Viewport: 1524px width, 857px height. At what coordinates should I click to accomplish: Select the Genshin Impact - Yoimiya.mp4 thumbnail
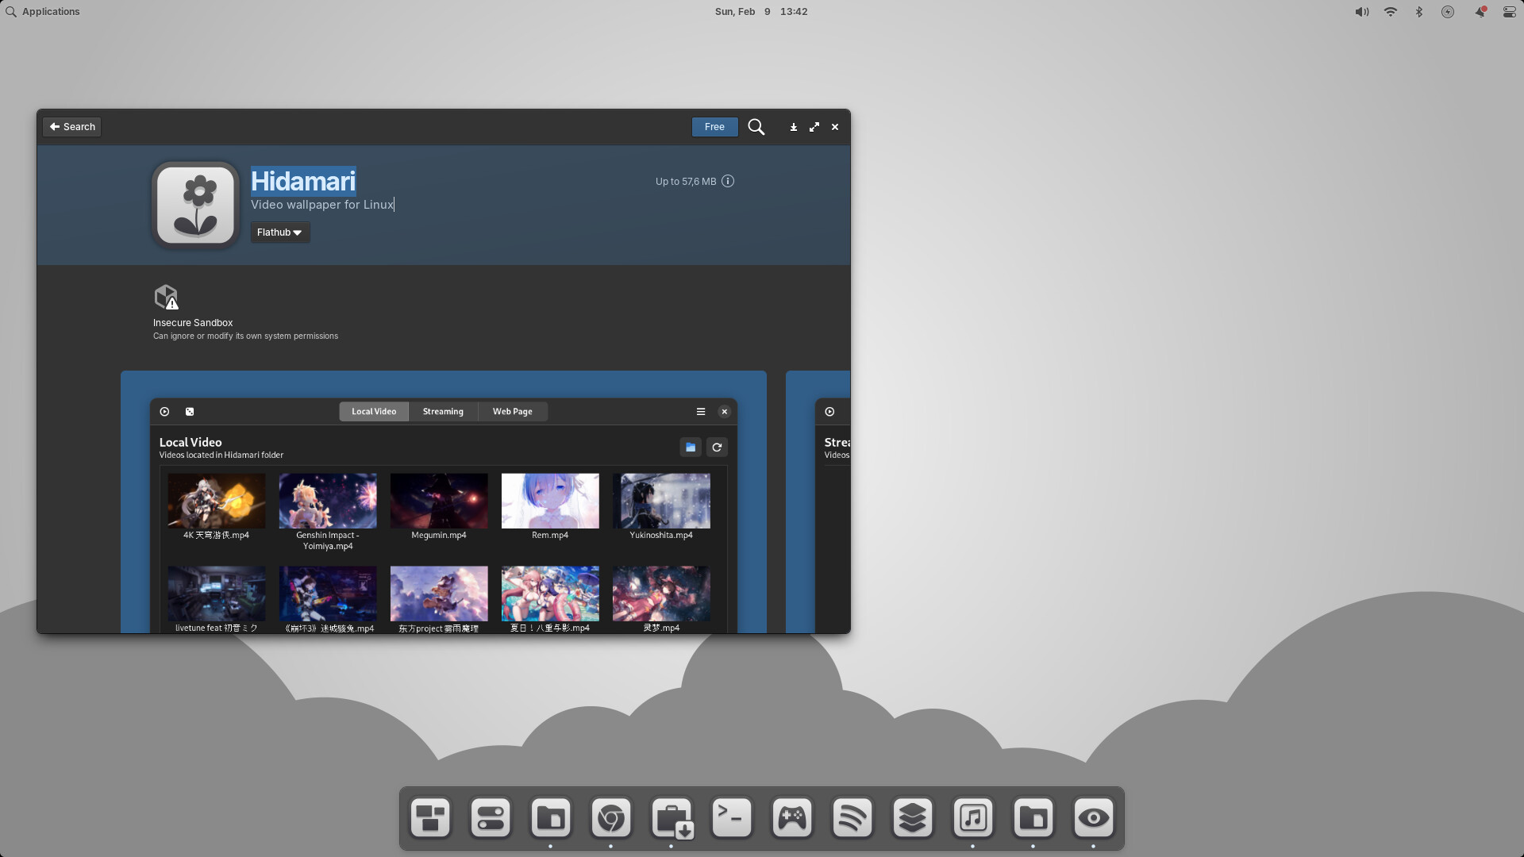(328, 501)
